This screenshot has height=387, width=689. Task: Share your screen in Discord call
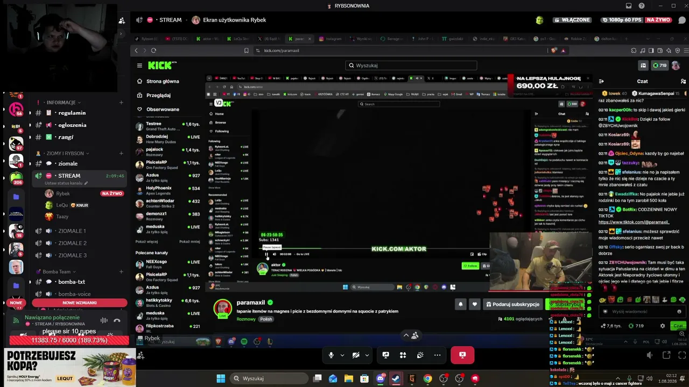pyautogui.click(x=385, y=355)
